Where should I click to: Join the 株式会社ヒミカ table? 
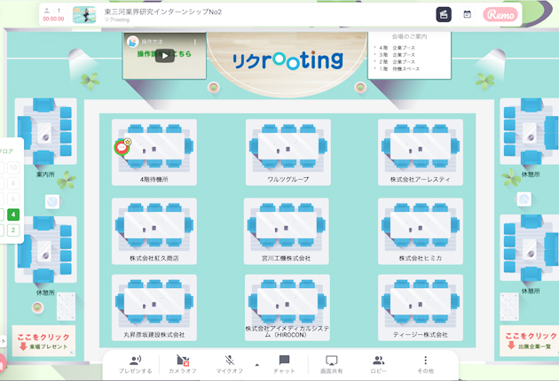[421, 231]
